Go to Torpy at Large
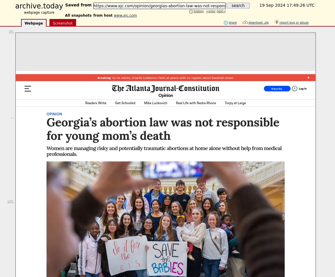This screenshot has height=277, width=335. pyautogui.click(x=235, y=103)
